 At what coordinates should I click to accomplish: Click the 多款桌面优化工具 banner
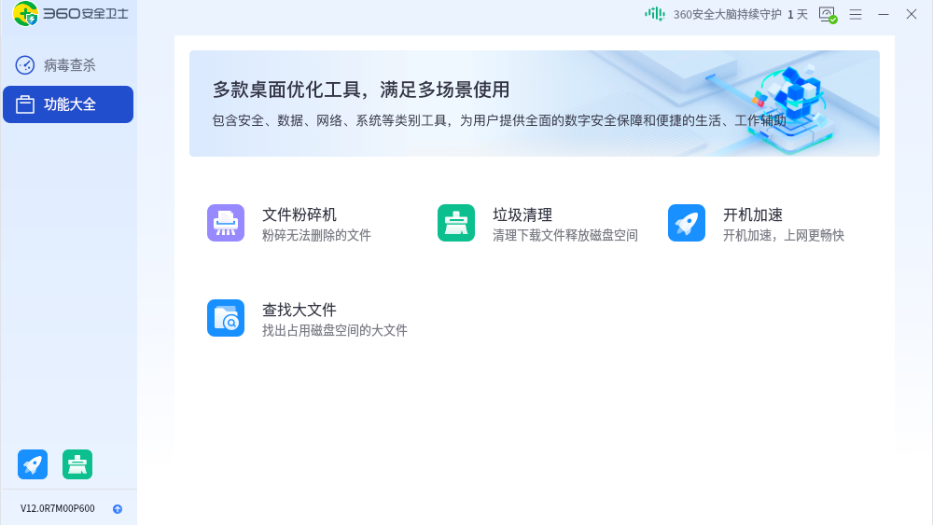point(535,104)
